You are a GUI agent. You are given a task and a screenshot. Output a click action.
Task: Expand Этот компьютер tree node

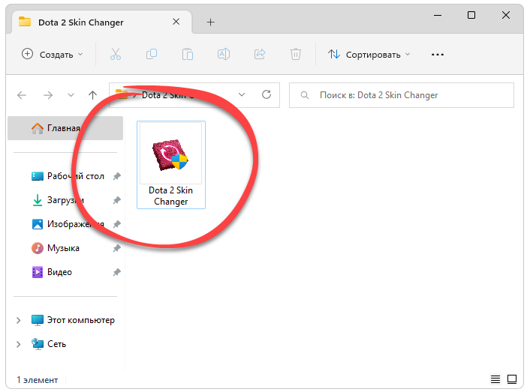pyautogui.click(x=19, y=321)
